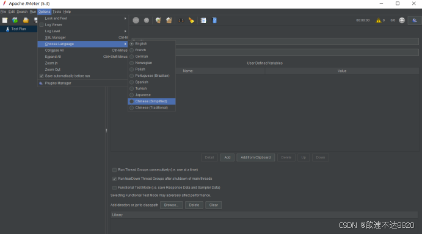Expand the Log Level submenu
422x234 pixels.
[82, 31]
